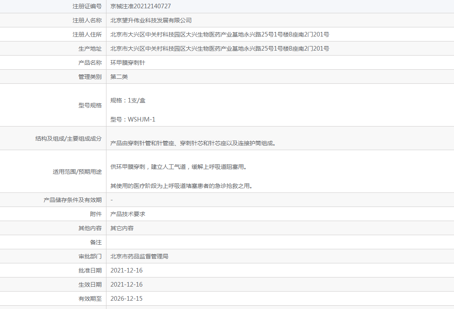Open the 其它内容 link
Screen dimensions: 454x309
point(122,228)
